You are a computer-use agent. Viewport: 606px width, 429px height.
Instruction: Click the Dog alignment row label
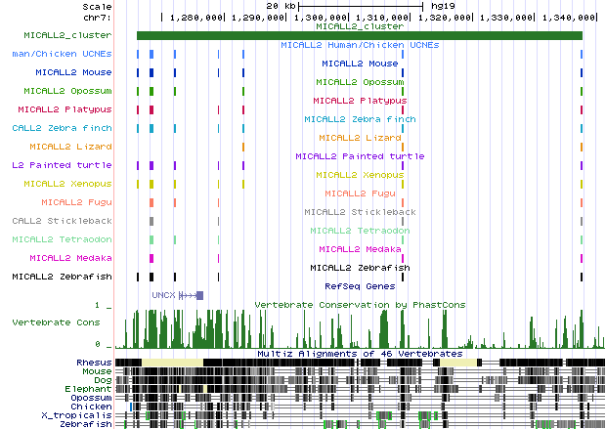[x=101, y=380]
